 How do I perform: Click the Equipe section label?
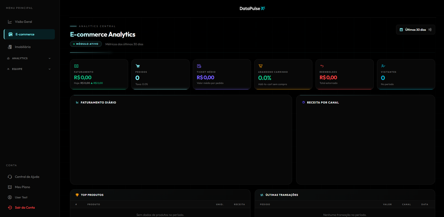pos(17,69)
